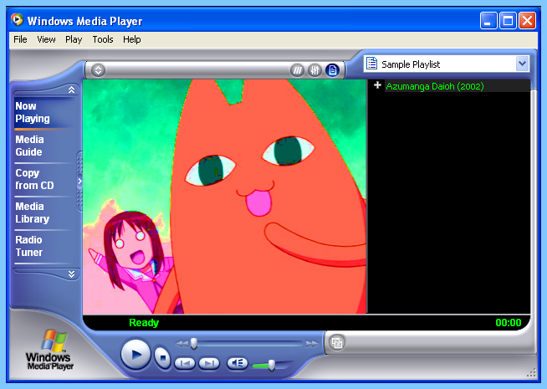Rewind using the double-left arrow

pos(181,344)
